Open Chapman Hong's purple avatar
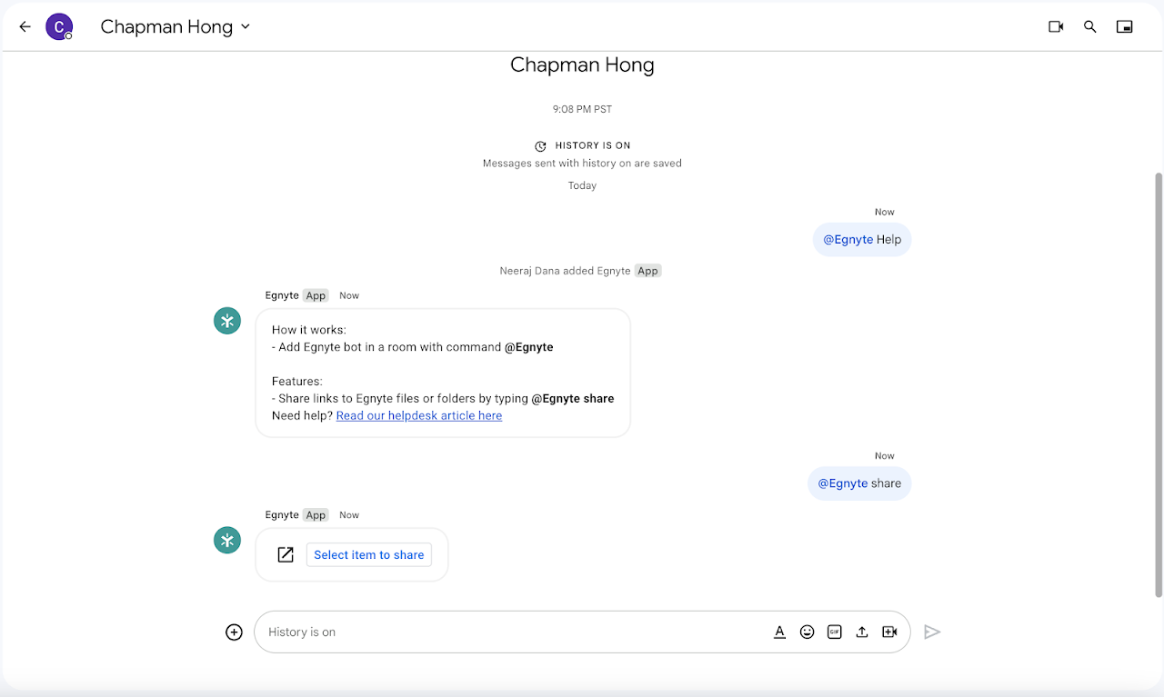 point(59,27)
